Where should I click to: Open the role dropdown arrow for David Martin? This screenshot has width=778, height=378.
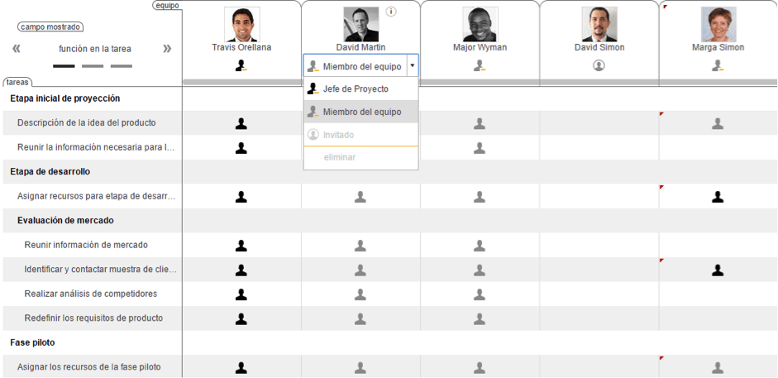click(412, 65)
